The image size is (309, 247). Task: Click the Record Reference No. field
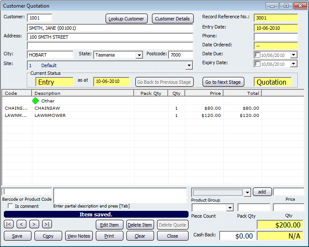pyautogui.click(x=276, y=18)
